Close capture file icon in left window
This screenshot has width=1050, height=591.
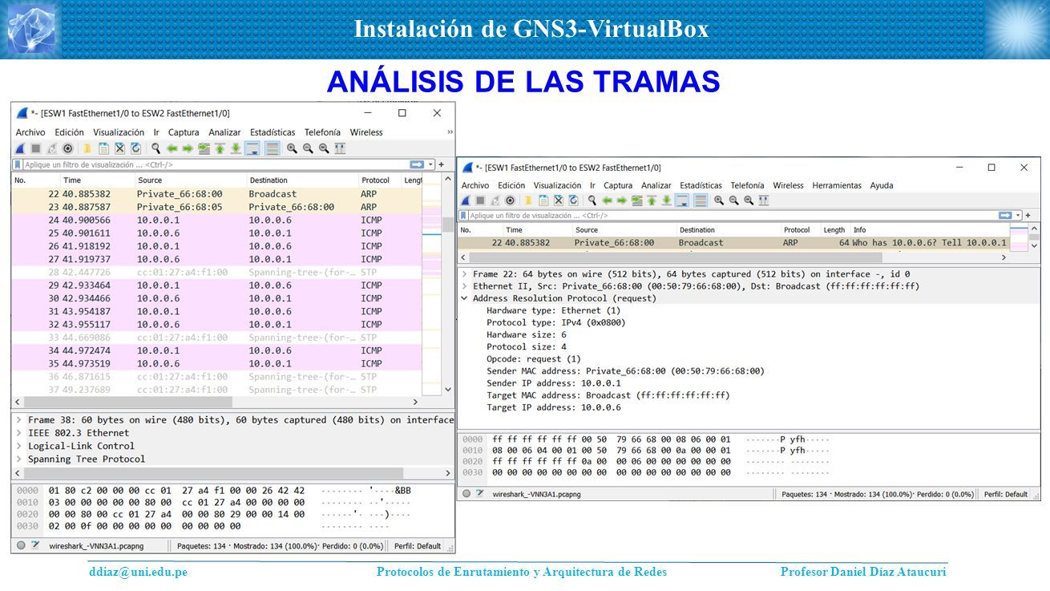(x=119, y=148)
